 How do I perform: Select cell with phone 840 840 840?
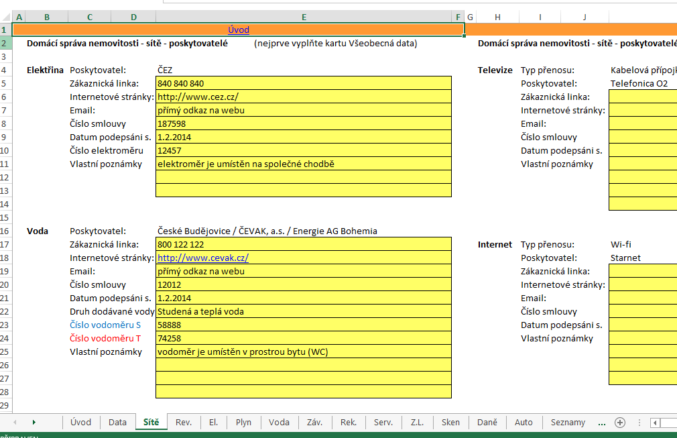304,83
